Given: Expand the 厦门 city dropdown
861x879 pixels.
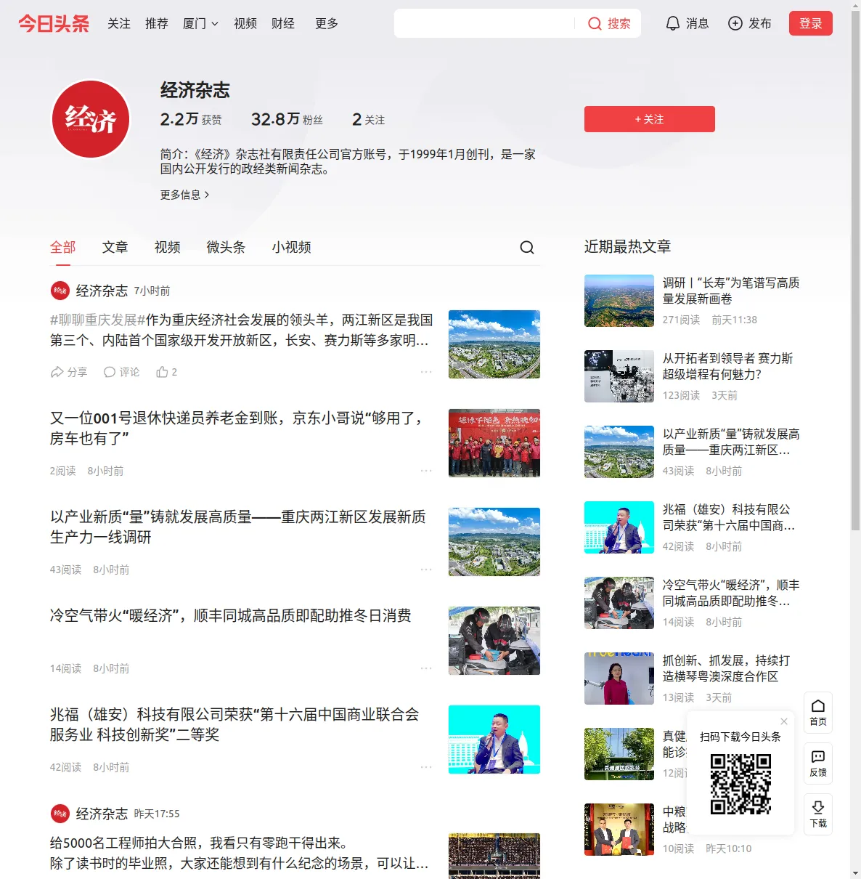Looking at the screenshot, I should pos(200,24).
